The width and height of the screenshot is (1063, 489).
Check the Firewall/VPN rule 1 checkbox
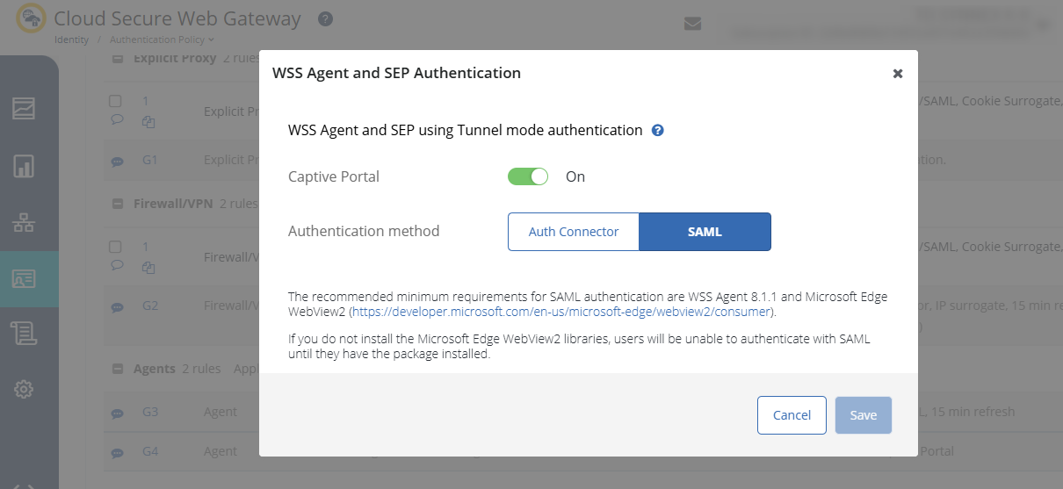point(115,247)
